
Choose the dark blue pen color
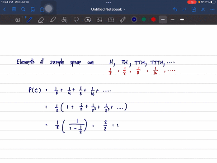tap(134, 19)
